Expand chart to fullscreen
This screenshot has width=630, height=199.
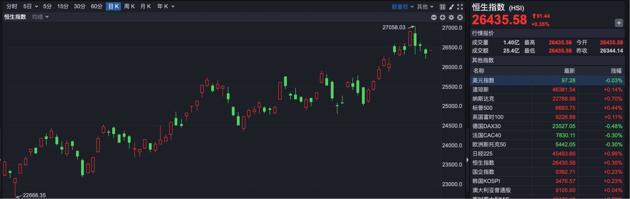tap(460, 7)
